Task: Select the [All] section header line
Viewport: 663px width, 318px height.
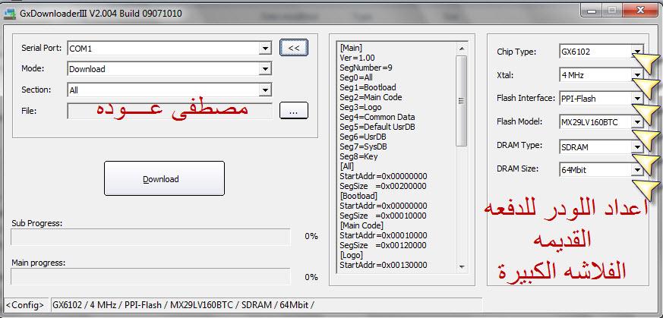Action: click(x=347, y=166)
